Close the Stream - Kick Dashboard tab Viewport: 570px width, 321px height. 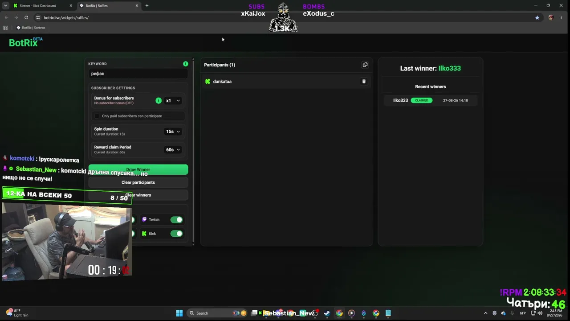[x=71, y=6]
